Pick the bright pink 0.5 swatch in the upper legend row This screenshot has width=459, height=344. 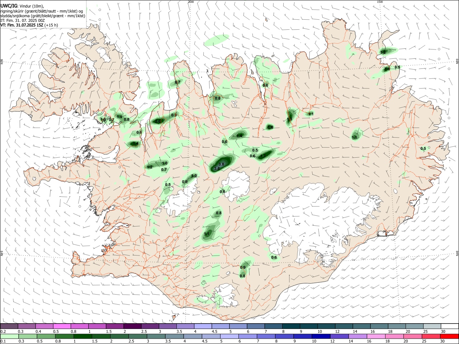[62, 326]
